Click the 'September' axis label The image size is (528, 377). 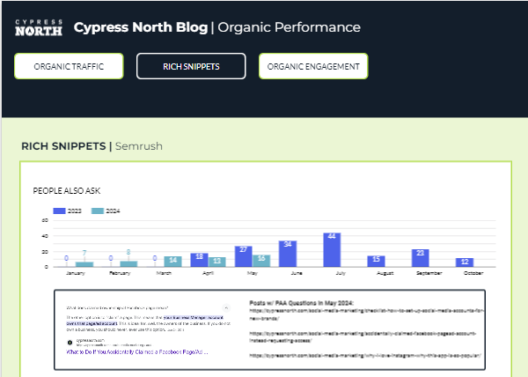click(x=429, y=273)
